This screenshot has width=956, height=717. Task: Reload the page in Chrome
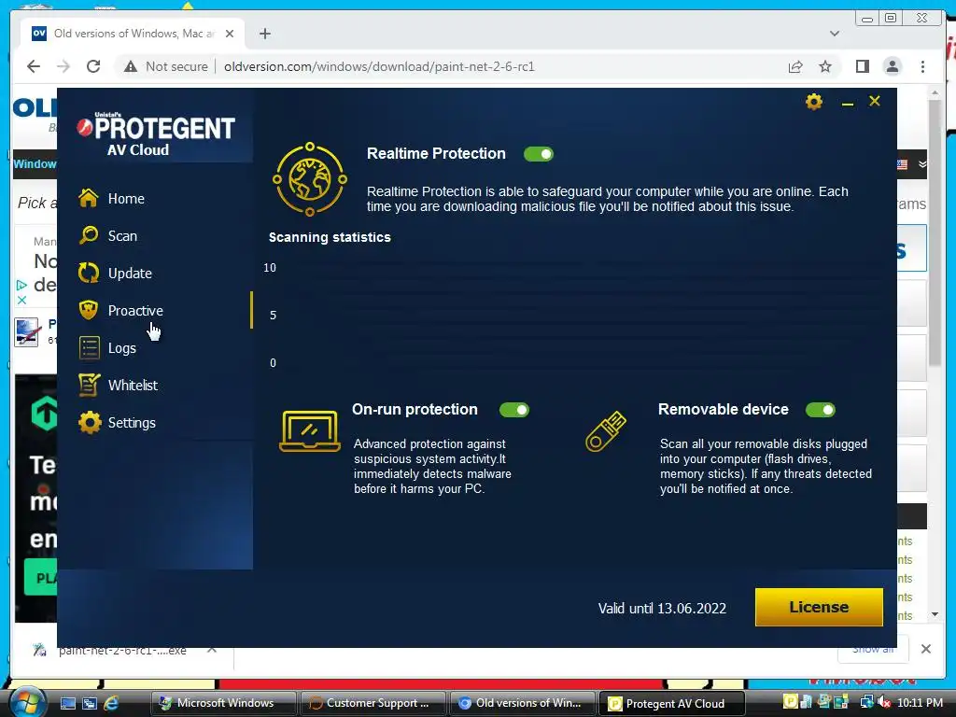pos(93,66)
